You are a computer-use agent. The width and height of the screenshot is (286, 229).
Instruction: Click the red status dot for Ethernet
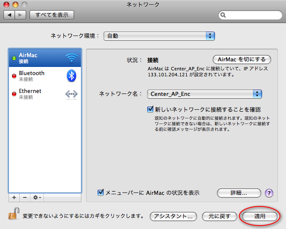pyautogui.click(x=14, y=94)
